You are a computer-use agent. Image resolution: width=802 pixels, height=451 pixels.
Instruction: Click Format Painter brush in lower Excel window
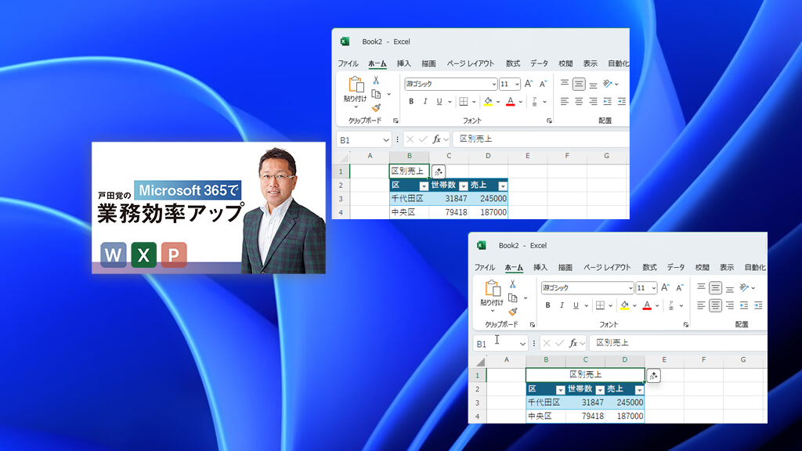tap(513, 312)
